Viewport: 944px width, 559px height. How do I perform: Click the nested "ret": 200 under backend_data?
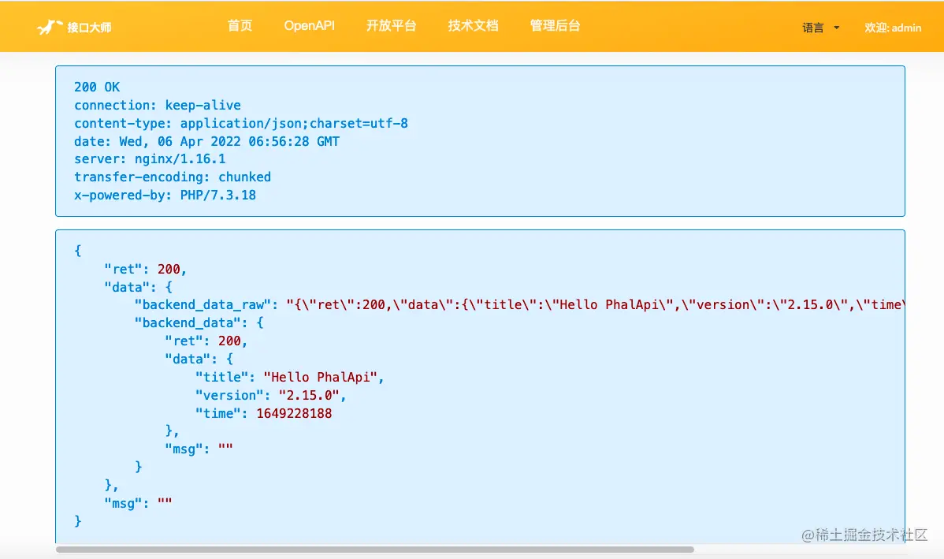pyautogui.click(x=206, y=341)
